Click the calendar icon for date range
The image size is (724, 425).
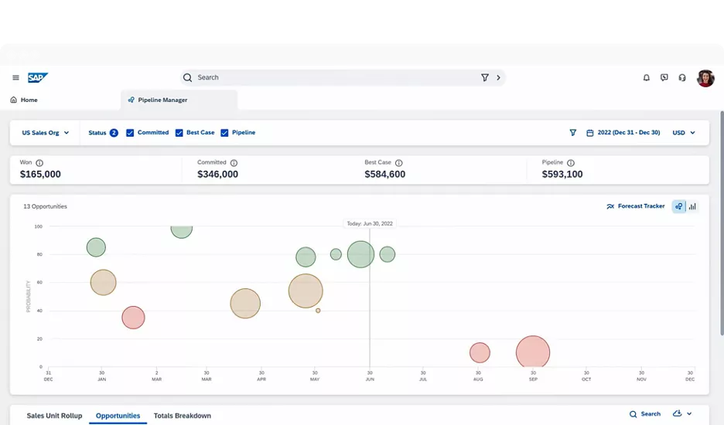[589, 132]
